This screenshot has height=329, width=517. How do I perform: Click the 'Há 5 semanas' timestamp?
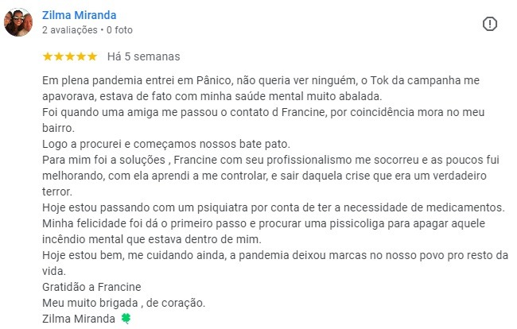(144, 56)
